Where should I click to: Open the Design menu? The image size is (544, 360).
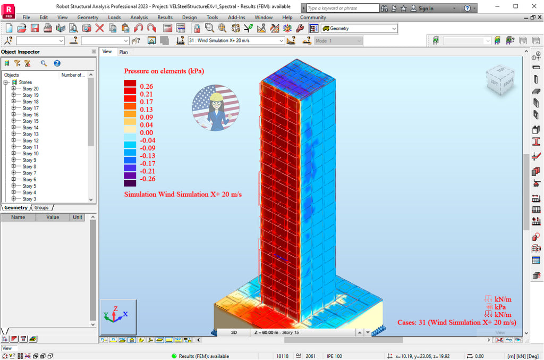click(190, 18)
